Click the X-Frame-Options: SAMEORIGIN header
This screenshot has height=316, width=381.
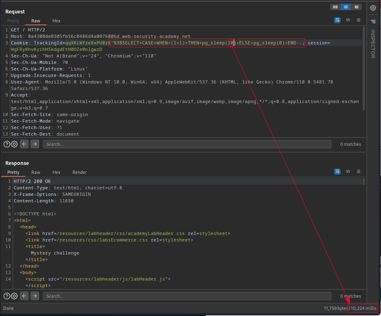point(52,194)
